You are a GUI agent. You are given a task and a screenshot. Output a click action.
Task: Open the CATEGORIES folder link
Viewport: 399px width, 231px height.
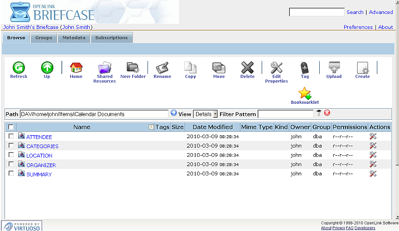(x=42, y=146)
